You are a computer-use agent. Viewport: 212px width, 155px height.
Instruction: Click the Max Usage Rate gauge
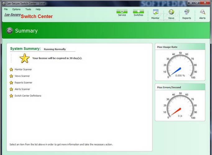180,66
